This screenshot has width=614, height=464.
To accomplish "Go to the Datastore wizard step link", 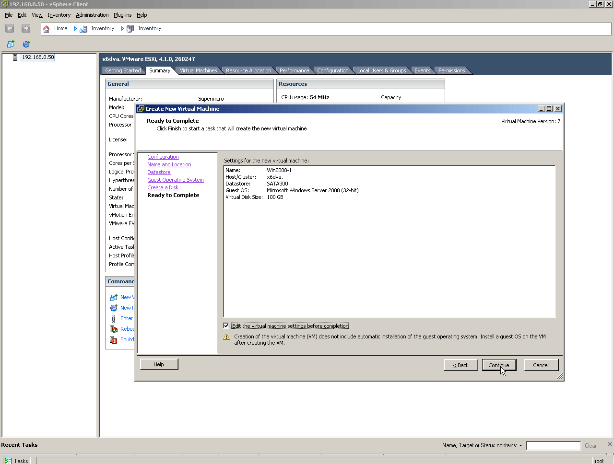I will tap(159, 173).
